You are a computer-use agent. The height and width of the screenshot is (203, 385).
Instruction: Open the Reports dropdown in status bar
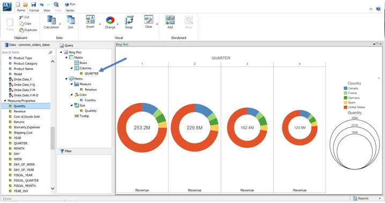click(380, 198)
